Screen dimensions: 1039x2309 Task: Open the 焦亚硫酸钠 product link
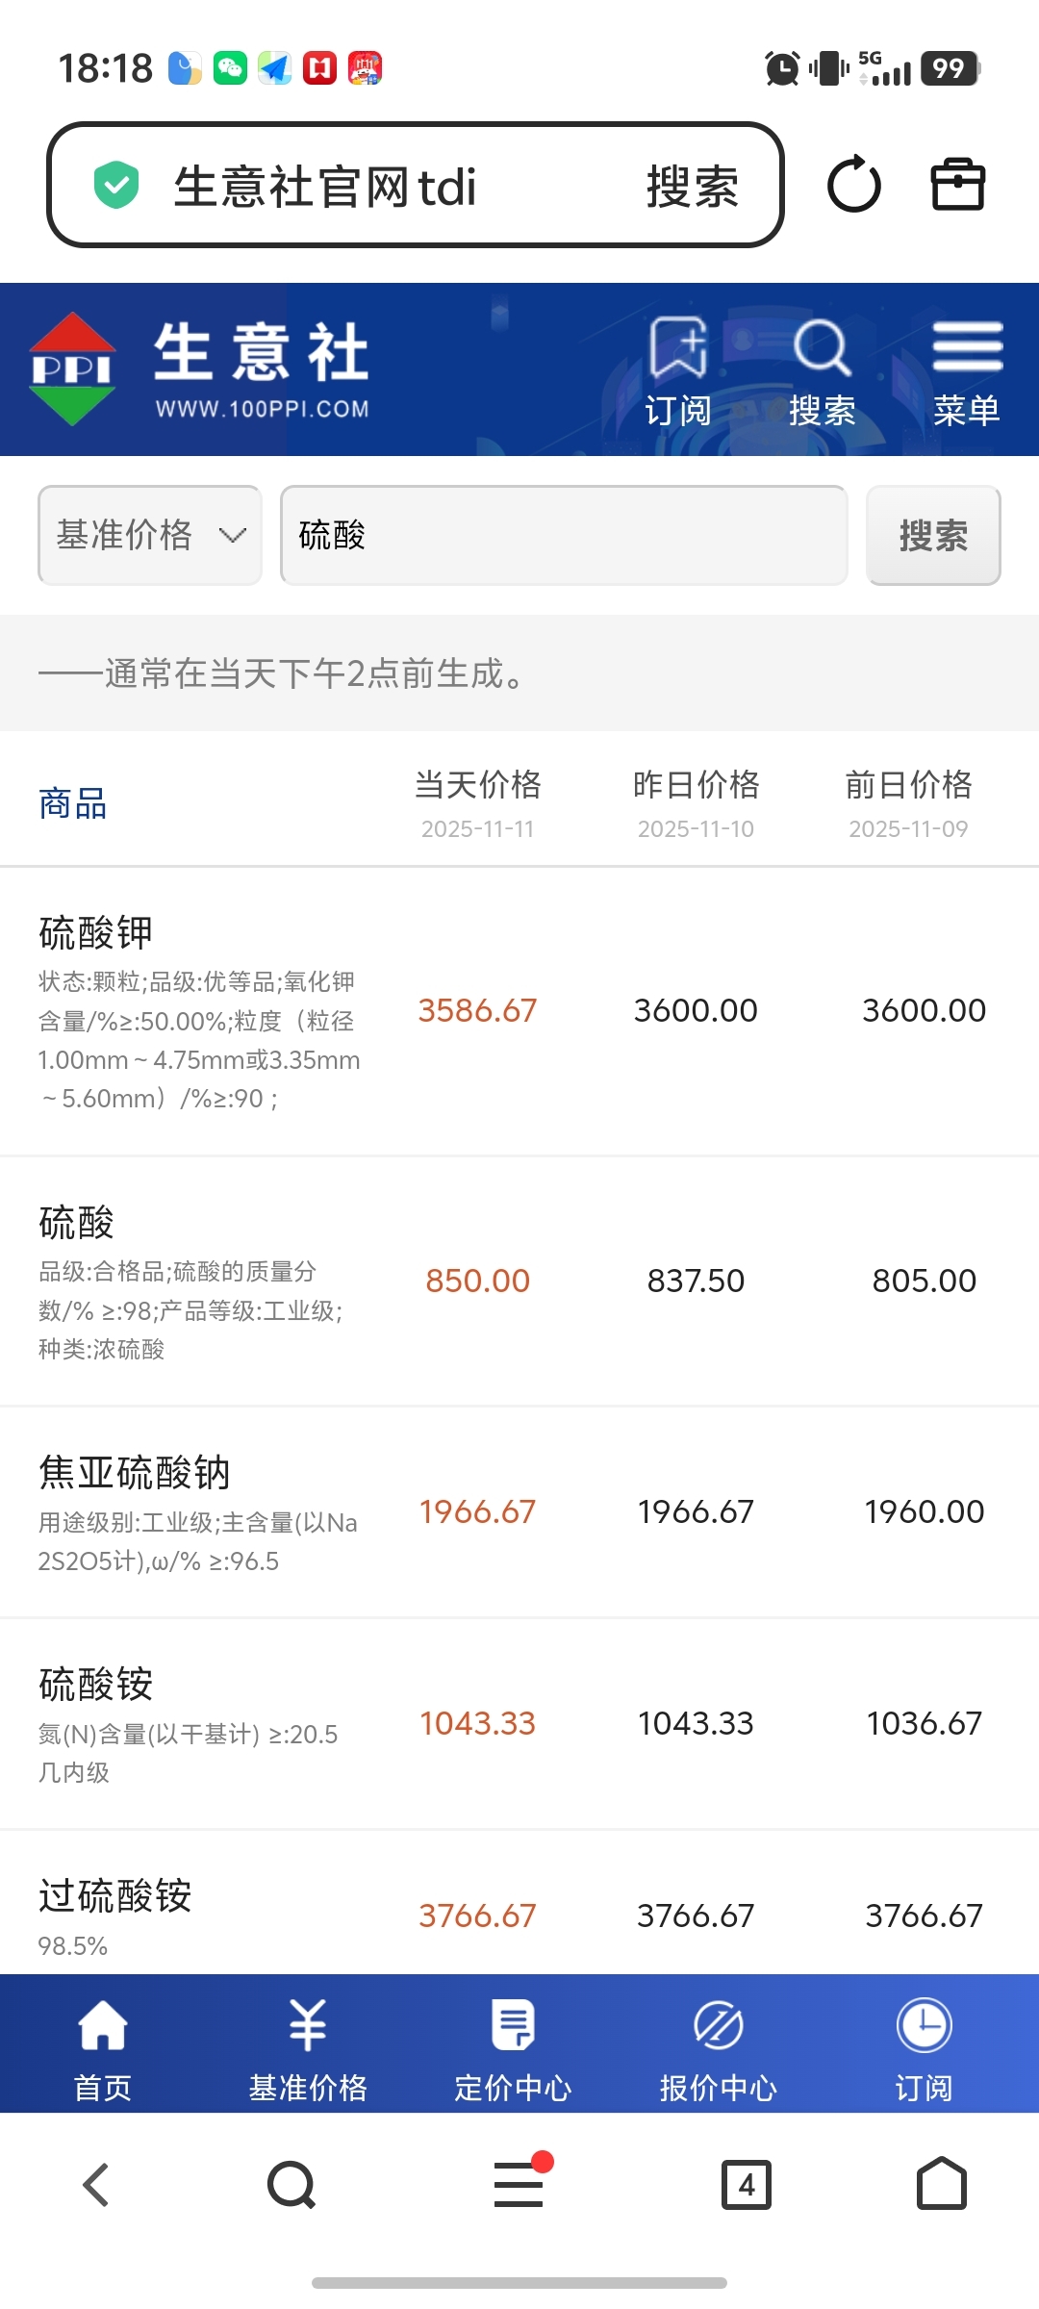point(135,1472)
